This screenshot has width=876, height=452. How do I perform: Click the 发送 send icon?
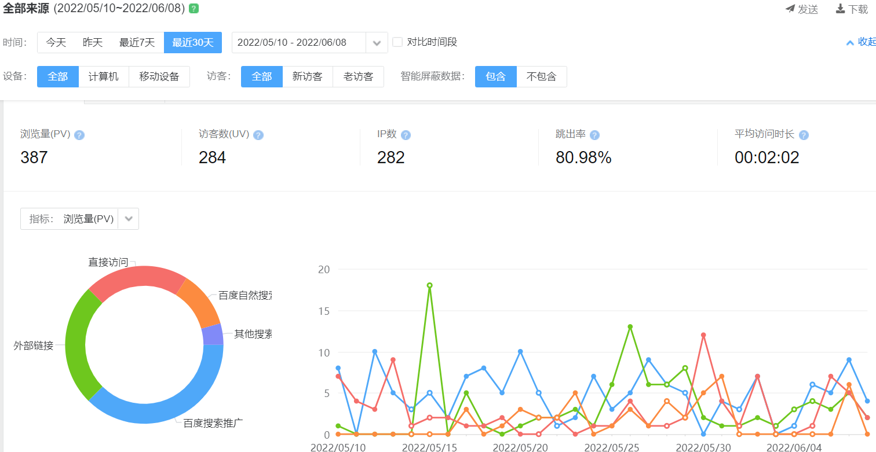click(790, 9)
